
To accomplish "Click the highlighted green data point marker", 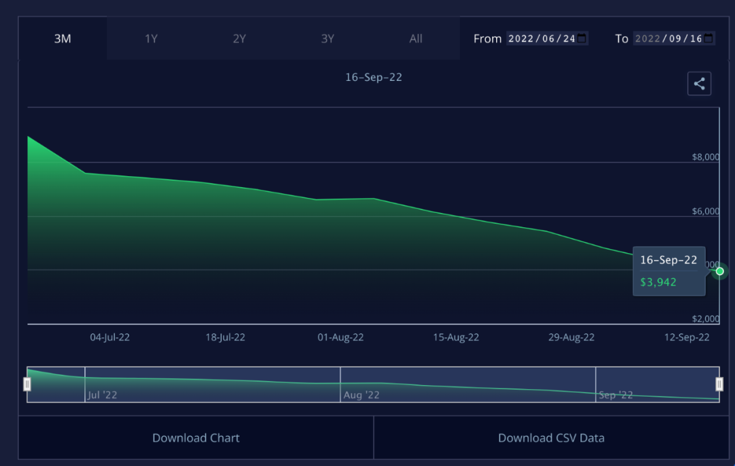I will (x=720, y=271).
